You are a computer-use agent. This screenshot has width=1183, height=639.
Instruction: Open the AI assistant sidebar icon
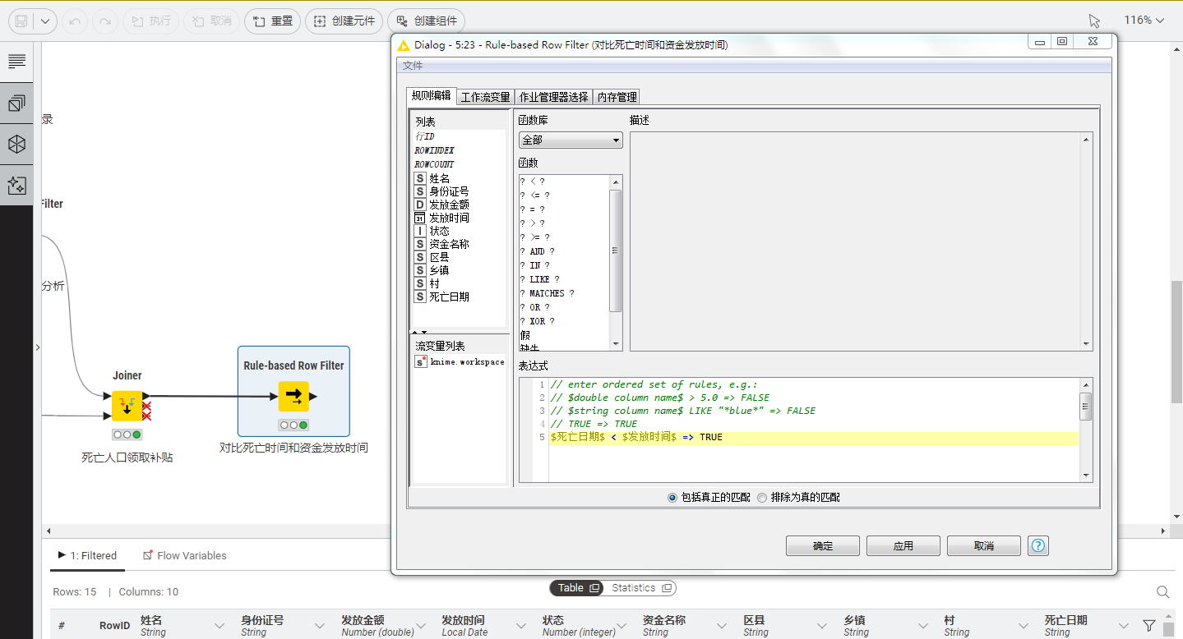(x=16, y=186)
